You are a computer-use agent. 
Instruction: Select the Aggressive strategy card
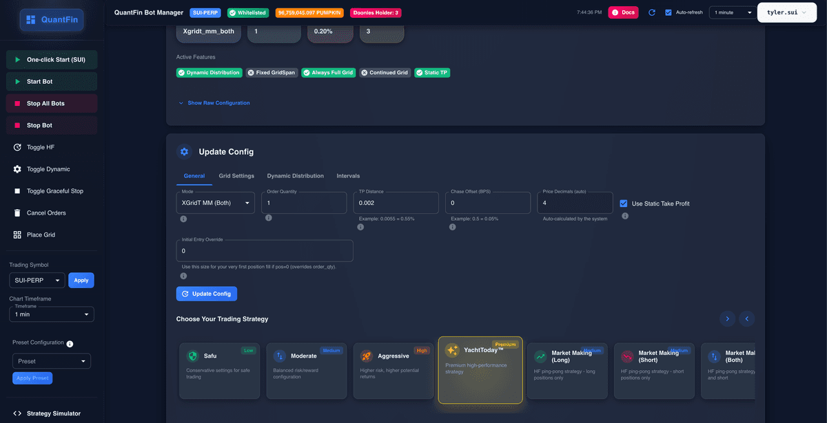coord(394,371)
